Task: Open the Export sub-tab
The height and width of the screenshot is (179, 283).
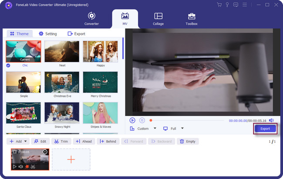Action: (76, 34)
